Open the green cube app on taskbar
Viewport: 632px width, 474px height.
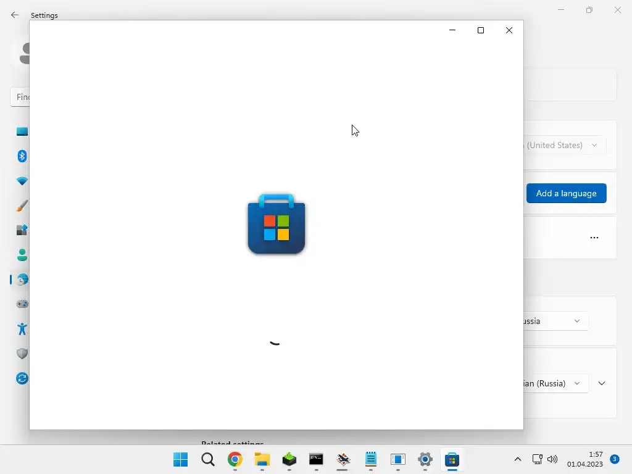(x=289, y=459)
